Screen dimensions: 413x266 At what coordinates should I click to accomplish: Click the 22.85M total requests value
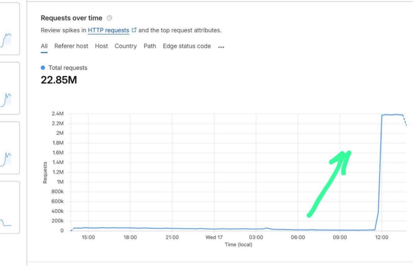[59, 80]
